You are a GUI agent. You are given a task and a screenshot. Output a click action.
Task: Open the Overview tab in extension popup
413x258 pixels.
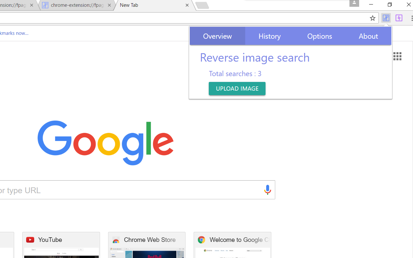point(217,36)
